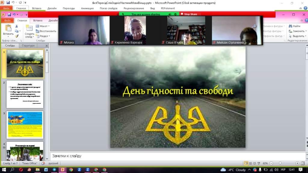Switch to Структура outline tab
Viewport: 308px width, 173px height.
(28, 46)
